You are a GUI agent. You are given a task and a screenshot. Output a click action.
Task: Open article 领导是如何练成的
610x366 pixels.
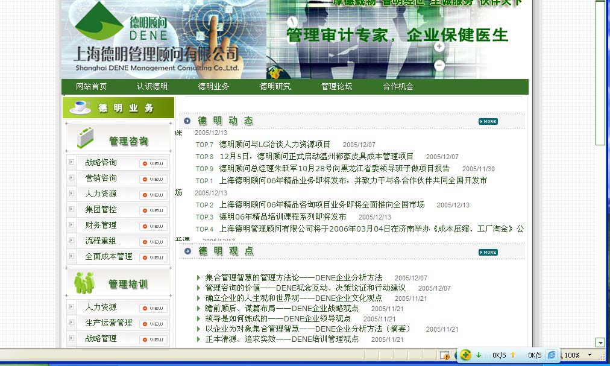click(278, 318)
